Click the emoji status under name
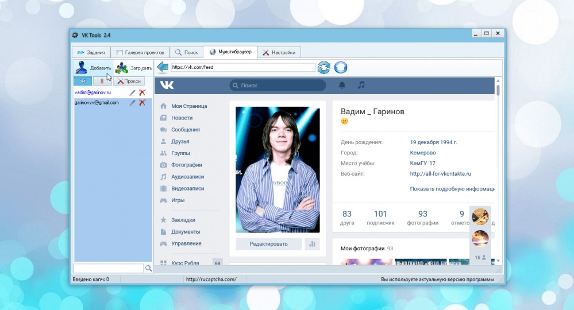 pos(345,121)
